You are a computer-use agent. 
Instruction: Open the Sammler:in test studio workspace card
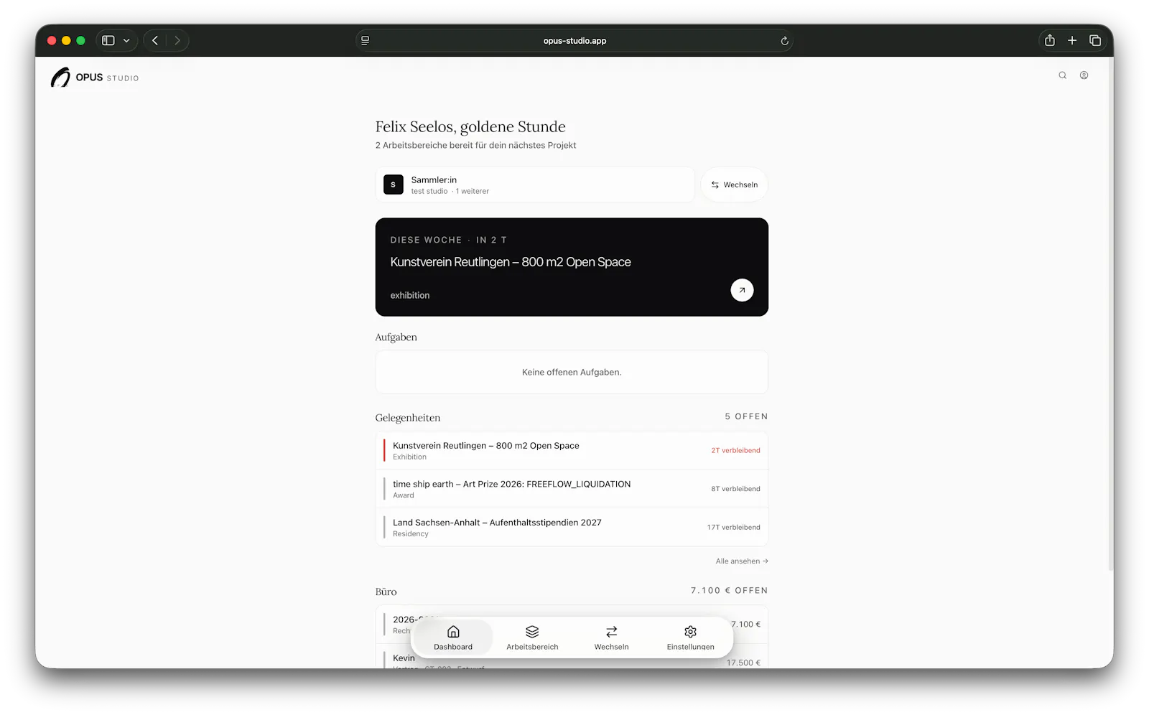tap(535, 184)
